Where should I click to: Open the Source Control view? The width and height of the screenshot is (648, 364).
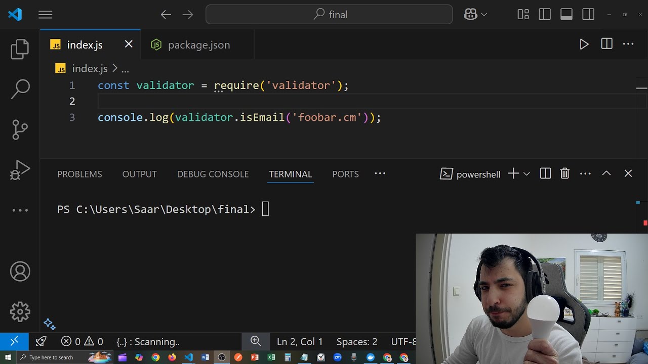pyautogui.click(x=20, y=129)
